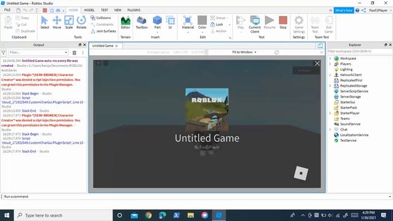Open the Fit to Window dropdown
The image size is (393, 221).
coord(244,52)
